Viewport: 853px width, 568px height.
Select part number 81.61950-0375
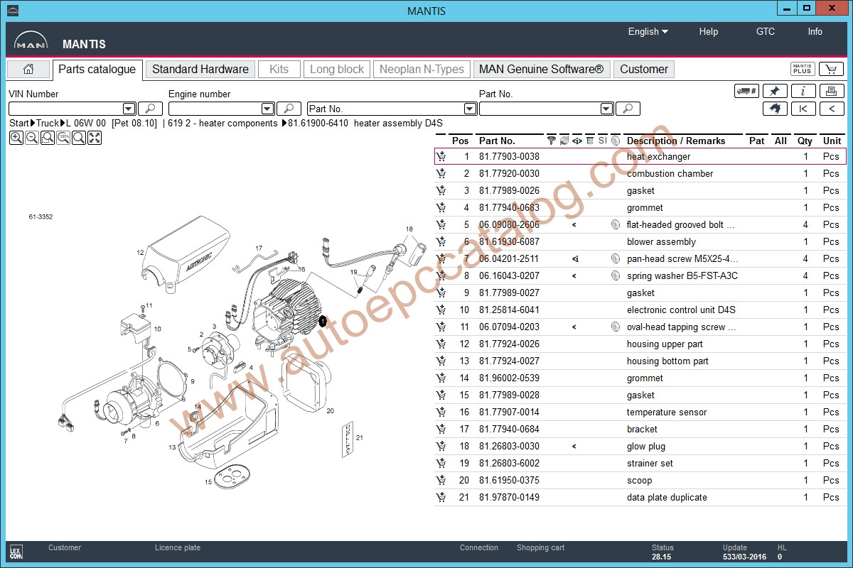tap(509, 480)
